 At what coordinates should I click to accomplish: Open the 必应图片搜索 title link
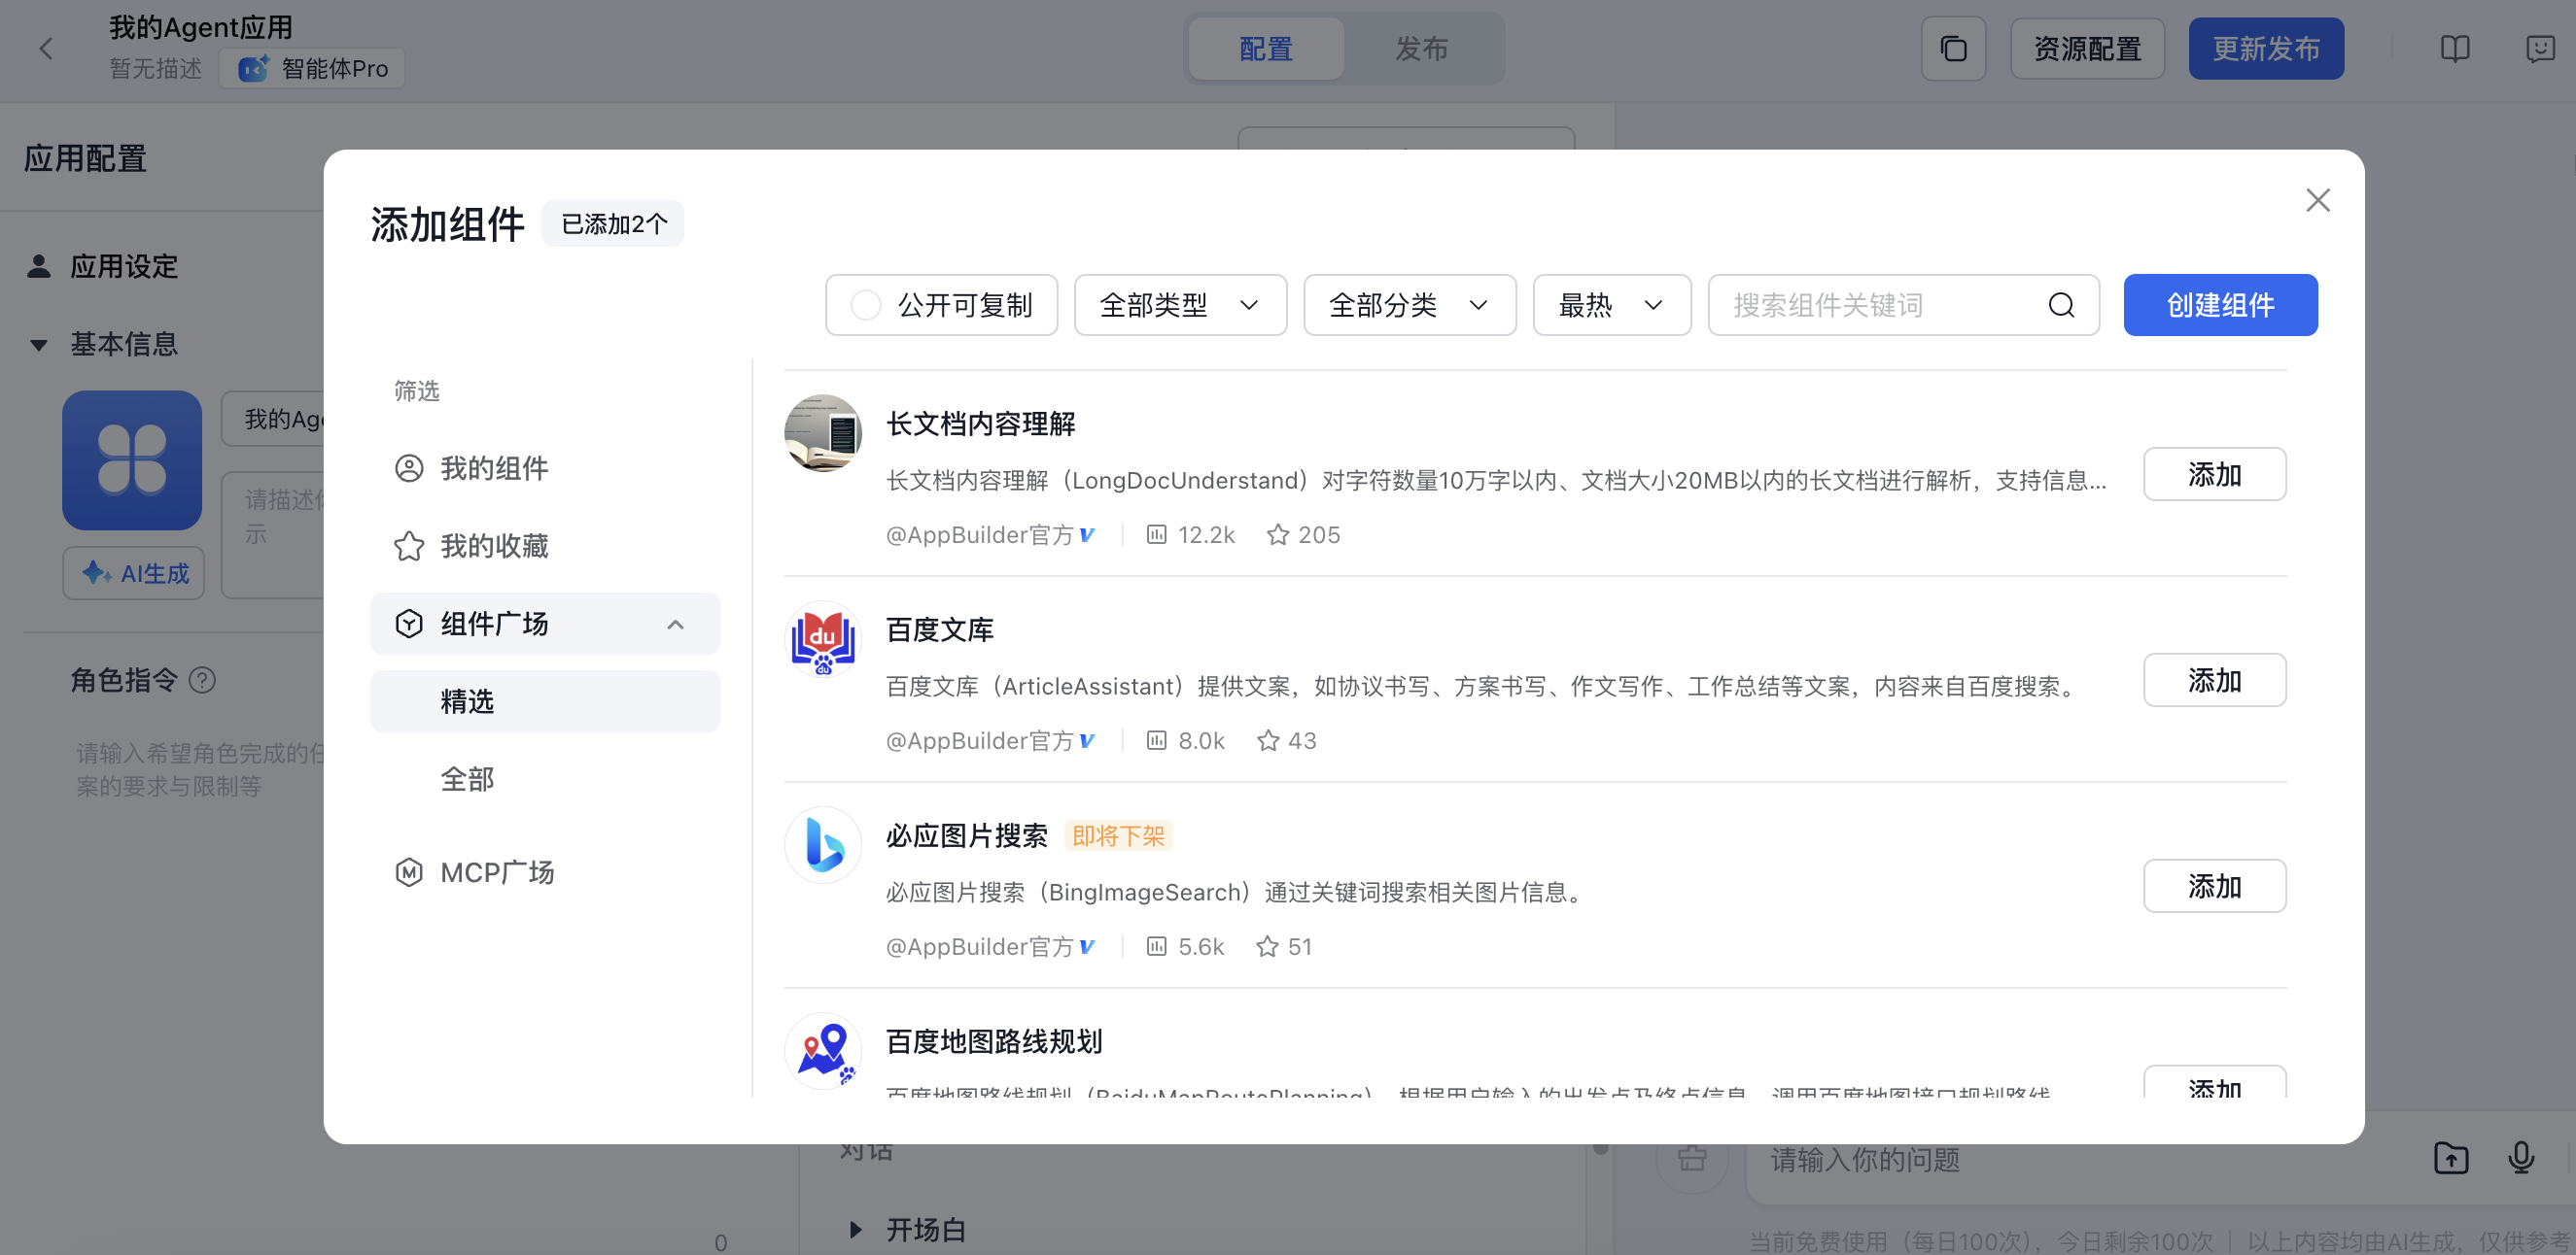click(966, 835)
